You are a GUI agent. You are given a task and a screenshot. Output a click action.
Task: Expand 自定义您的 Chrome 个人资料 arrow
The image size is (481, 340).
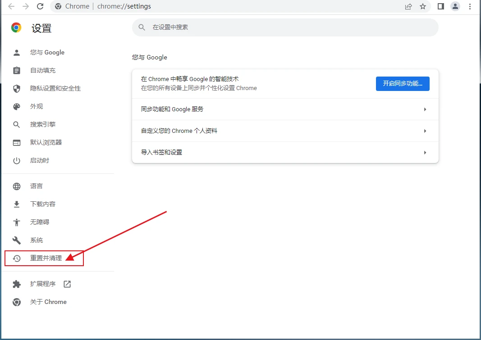pyautogui.click(x=425, y=131)
